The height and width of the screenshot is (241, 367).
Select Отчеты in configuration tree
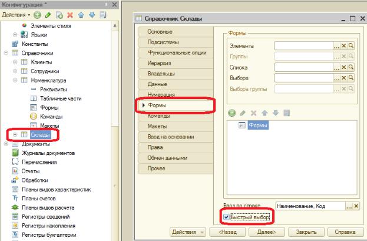(x=31, y=171)
